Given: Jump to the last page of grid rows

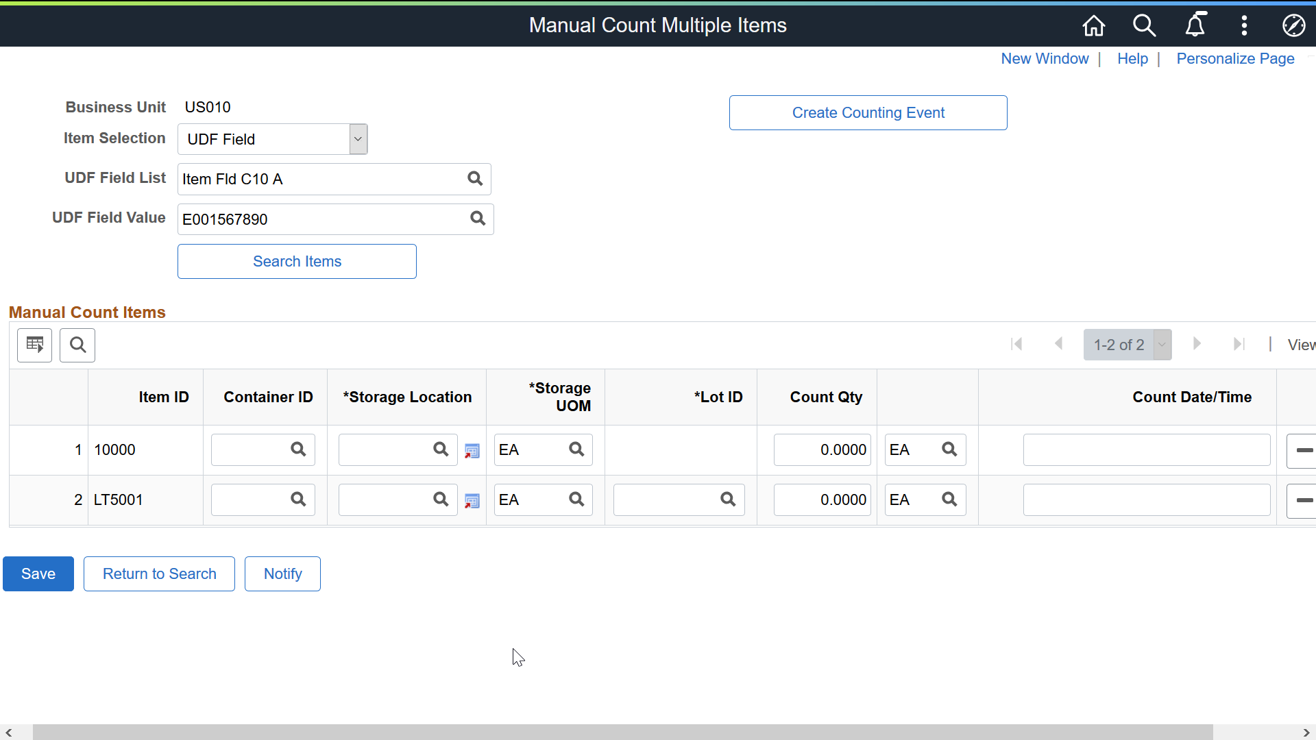Looking at the screenshot, I should click(1239, 344).
